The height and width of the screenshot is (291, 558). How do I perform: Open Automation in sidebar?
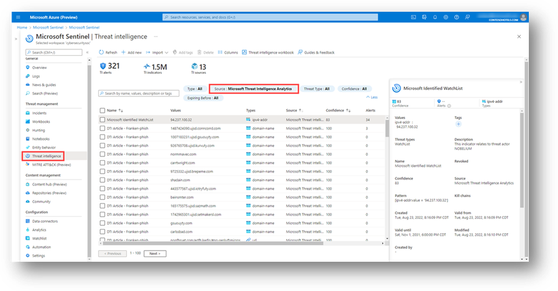click(41, 247)
